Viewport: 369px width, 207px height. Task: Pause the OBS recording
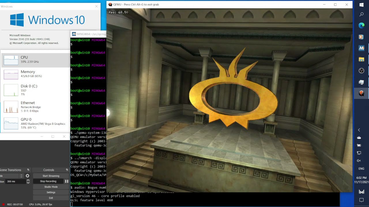67,181
